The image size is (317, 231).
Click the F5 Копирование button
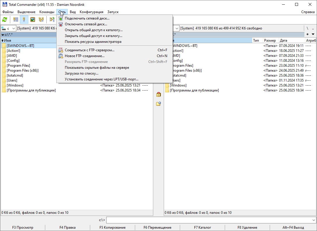[112, 228]
